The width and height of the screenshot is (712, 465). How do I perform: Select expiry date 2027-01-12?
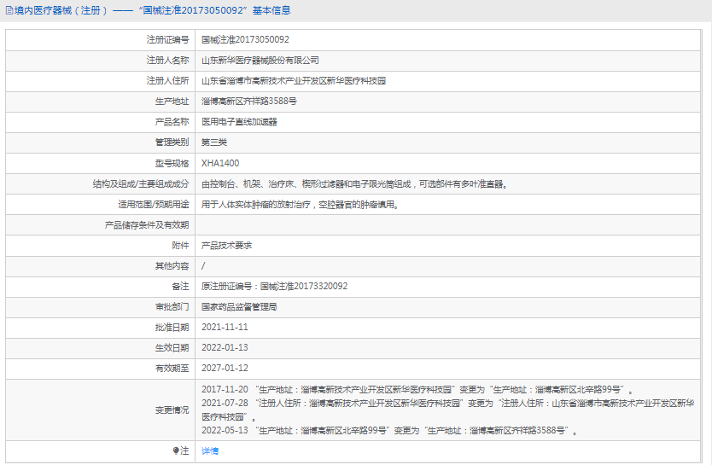(x=225, y=368)
